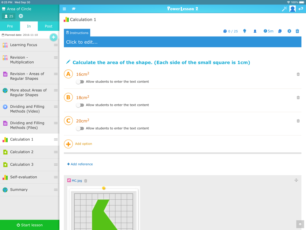
Task: Select Calculation 2 in sidebar
Action: [30, 152]
